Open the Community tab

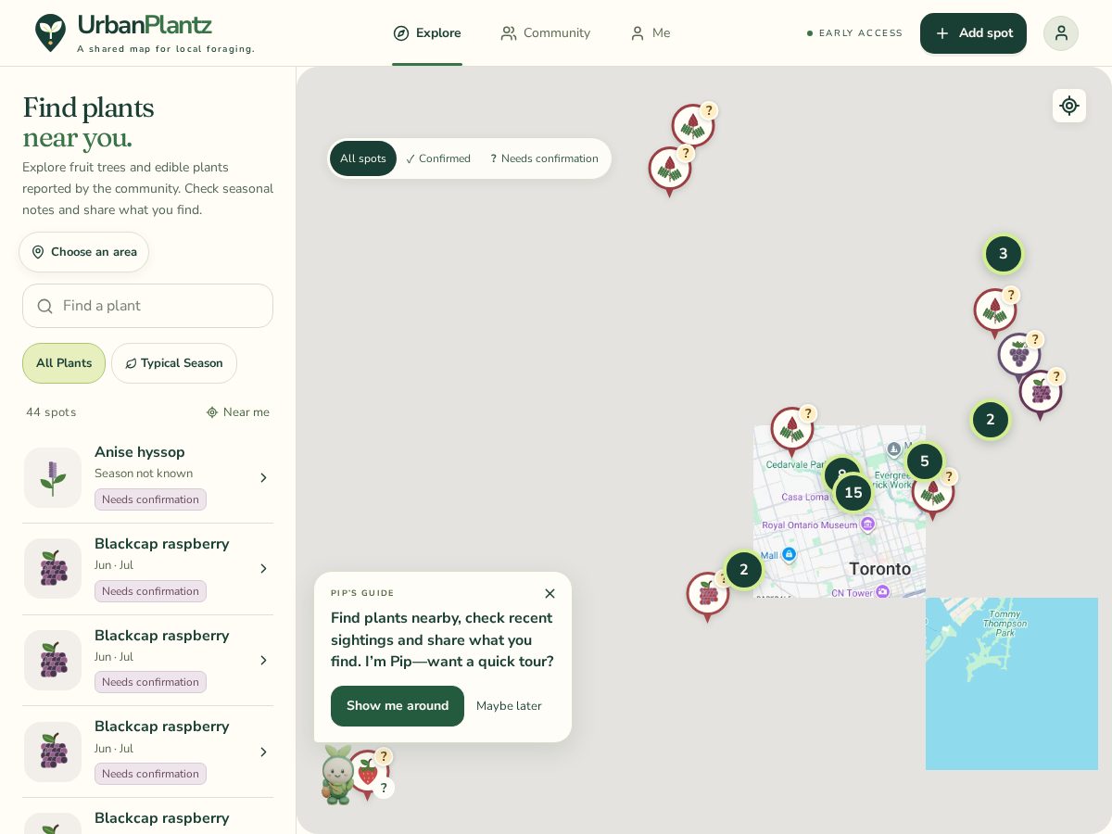coord(545,33)
